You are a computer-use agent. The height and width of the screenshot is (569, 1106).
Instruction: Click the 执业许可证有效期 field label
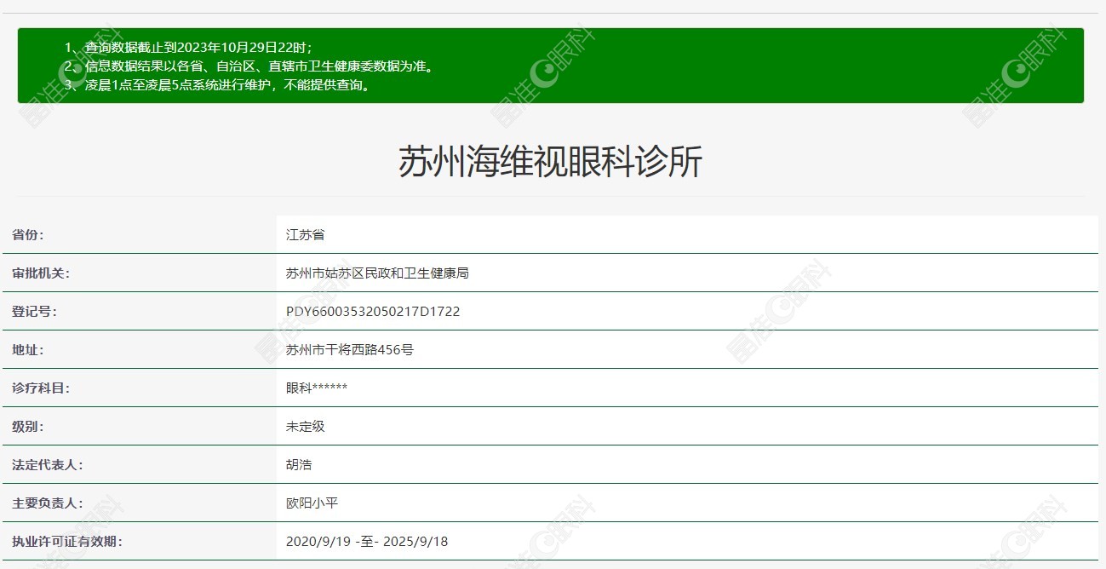pos(66,541)
